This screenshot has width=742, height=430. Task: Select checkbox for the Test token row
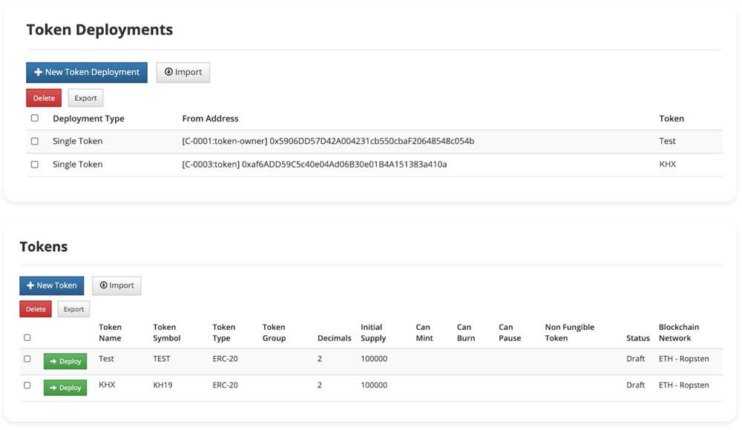tap(27, 359)
